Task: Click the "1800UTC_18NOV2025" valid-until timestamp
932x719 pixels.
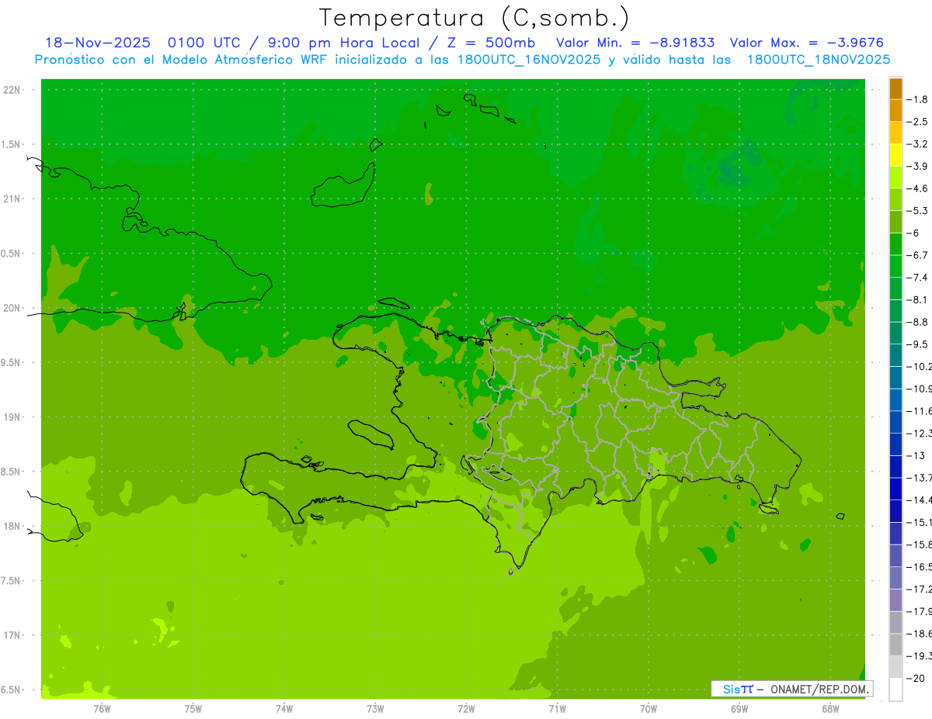Action: pyautogui.click(x=818, y=60)
